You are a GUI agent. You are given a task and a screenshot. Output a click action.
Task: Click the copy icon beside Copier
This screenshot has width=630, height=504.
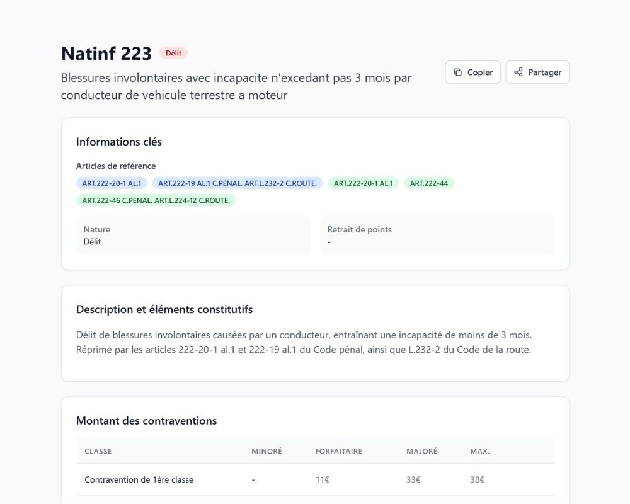(x=458, y=72)
